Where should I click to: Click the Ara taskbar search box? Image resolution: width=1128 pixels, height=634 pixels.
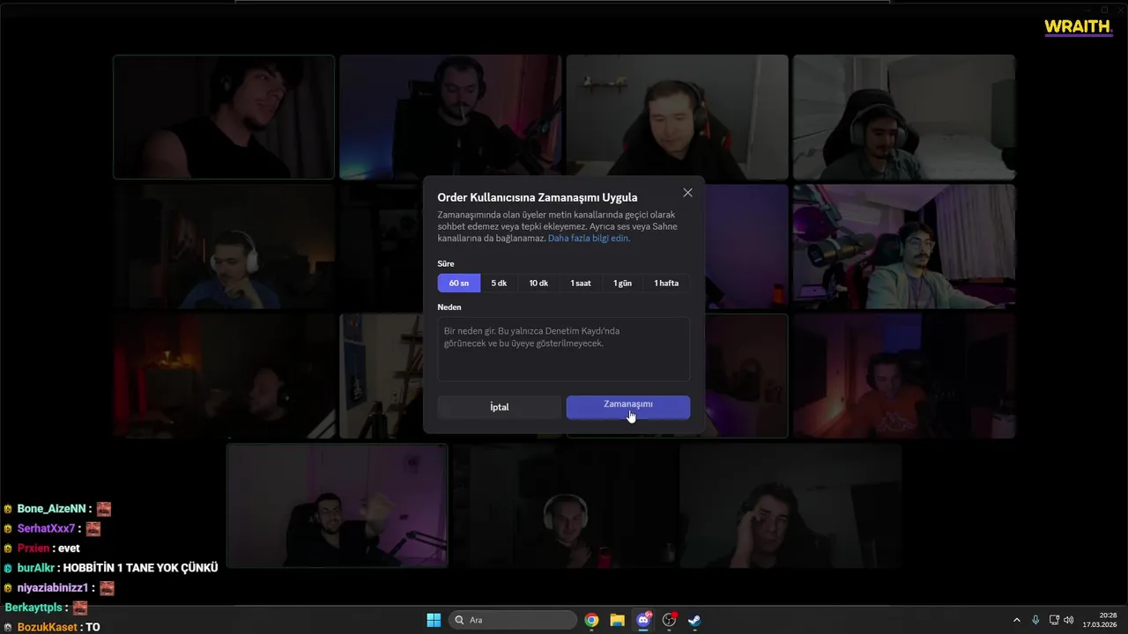[513, 620]
